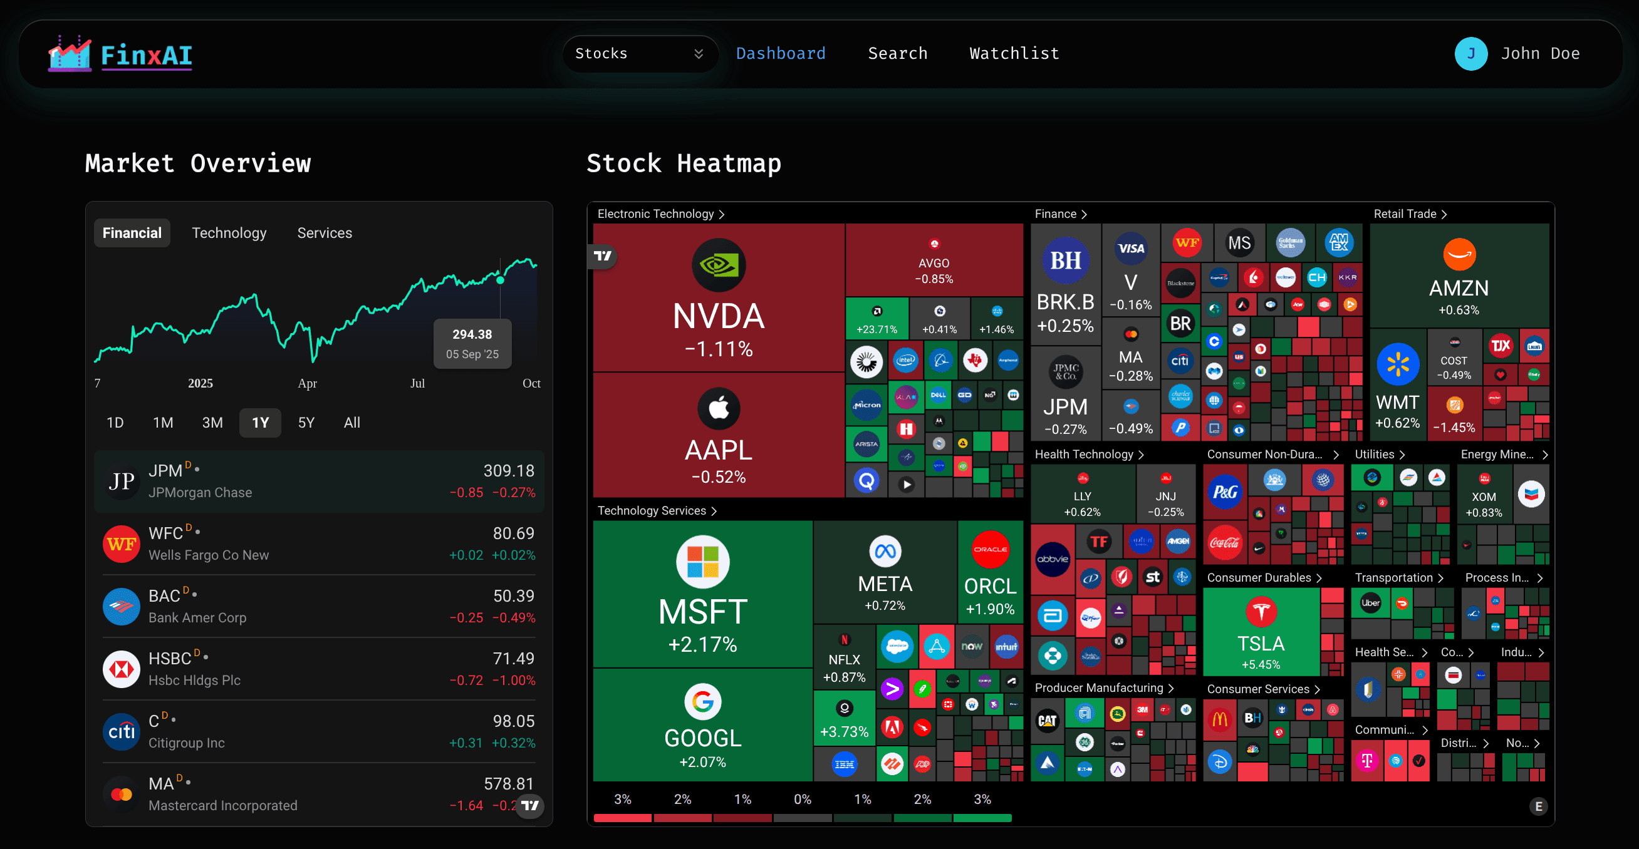This screenshot has width=1639, height=849.
Task: Expand the Electronic Technology sector
Action: [x=660, y=214]
